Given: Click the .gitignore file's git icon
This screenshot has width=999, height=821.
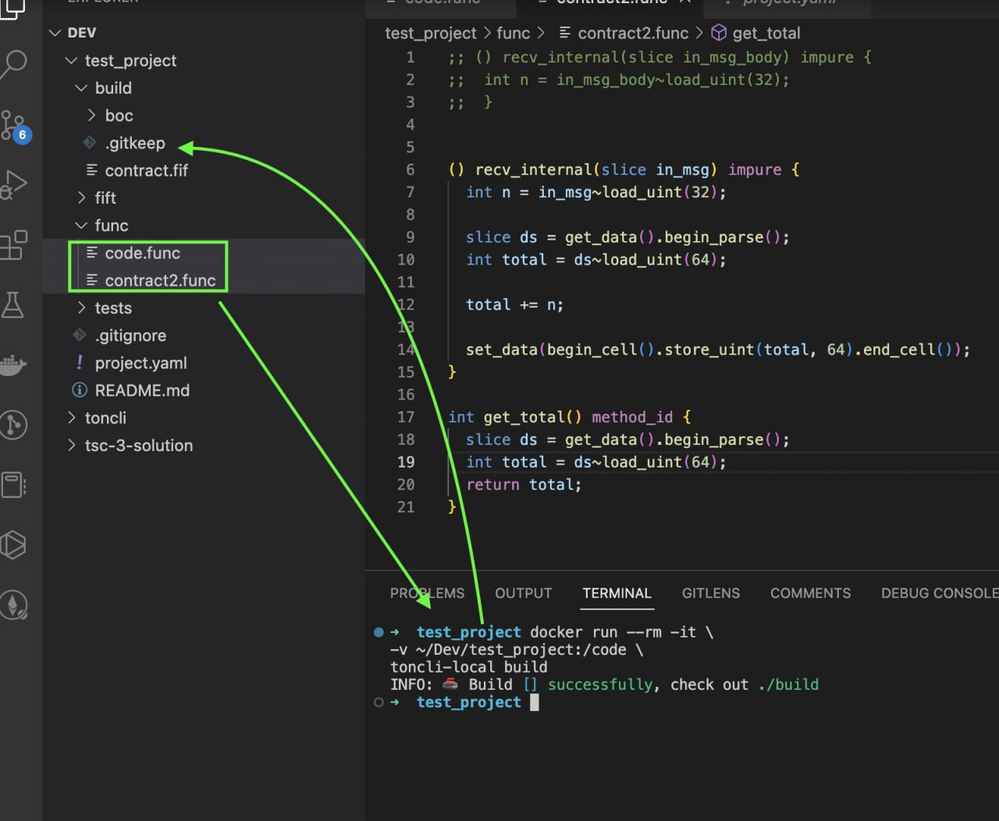Looking at the screenshot, I should coord(80,336).
